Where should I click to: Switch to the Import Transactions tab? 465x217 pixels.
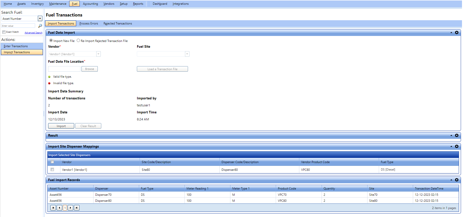[61, 23]
